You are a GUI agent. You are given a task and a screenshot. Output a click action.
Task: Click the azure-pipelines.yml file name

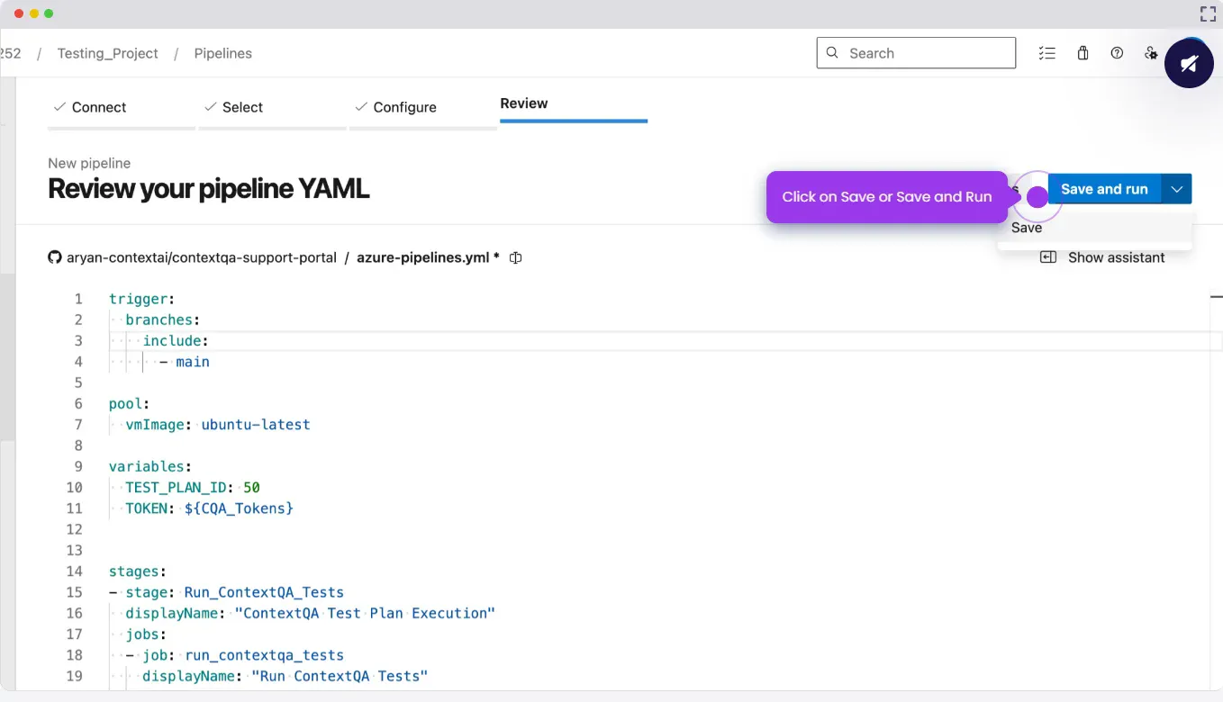click(x=422, y=257)
